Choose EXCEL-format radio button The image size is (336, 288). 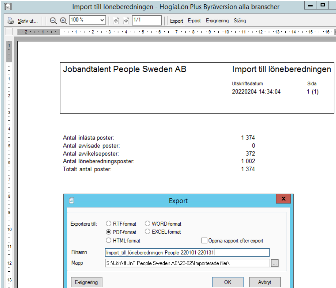point(148,232)
